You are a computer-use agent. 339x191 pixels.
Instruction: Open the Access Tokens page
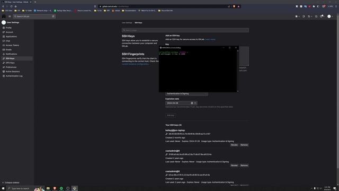pyautogui.click(x=12, y=45)
